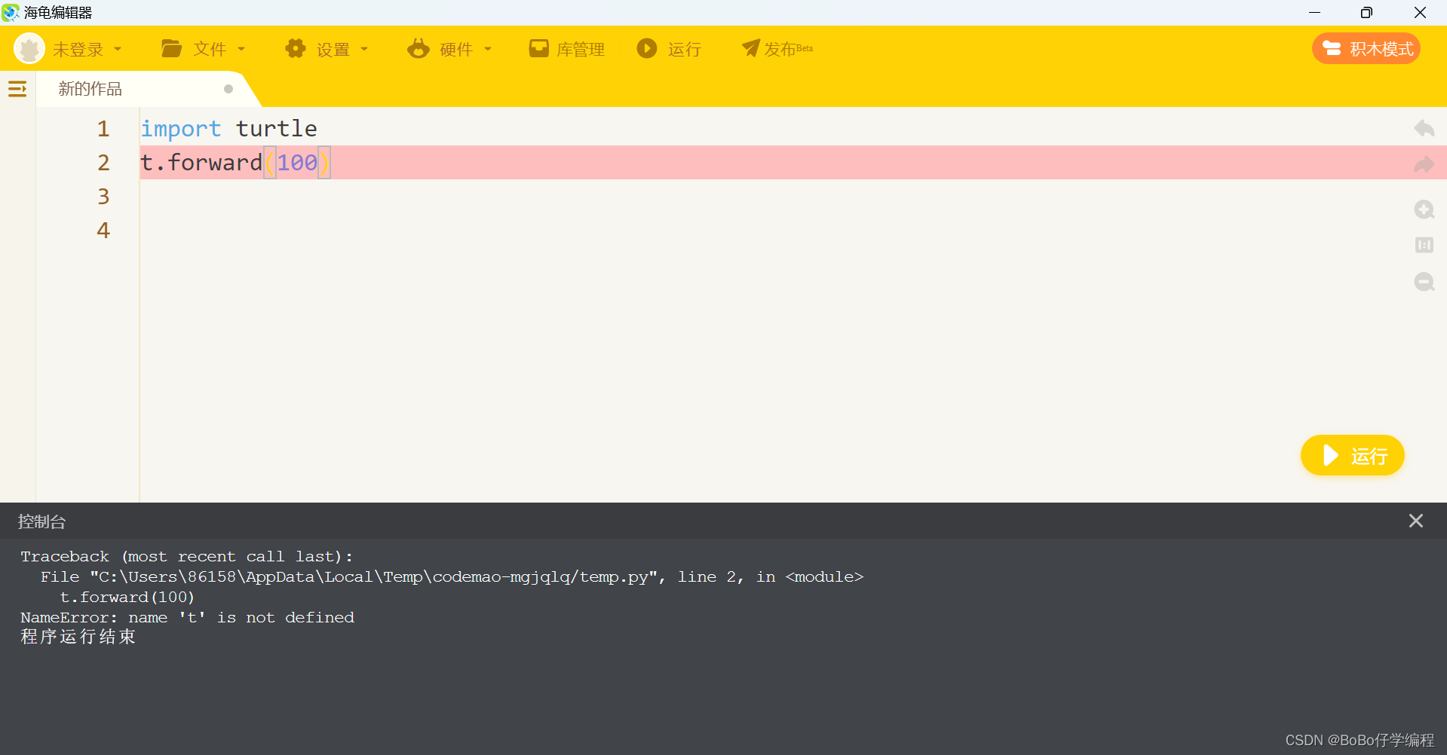Expand the 文件 dropdown arrow

241,49
